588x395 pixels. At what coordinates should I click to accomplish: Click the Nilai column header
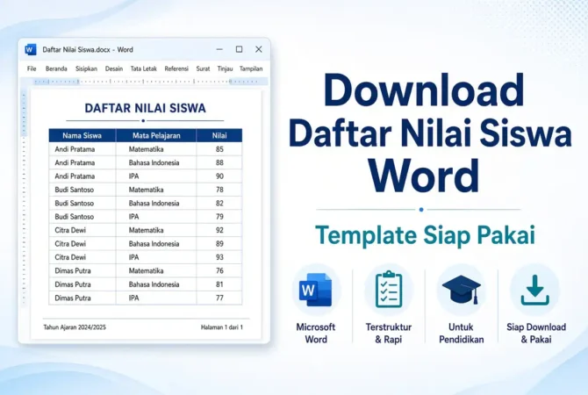pyautogui.click(x=219, y=135)
